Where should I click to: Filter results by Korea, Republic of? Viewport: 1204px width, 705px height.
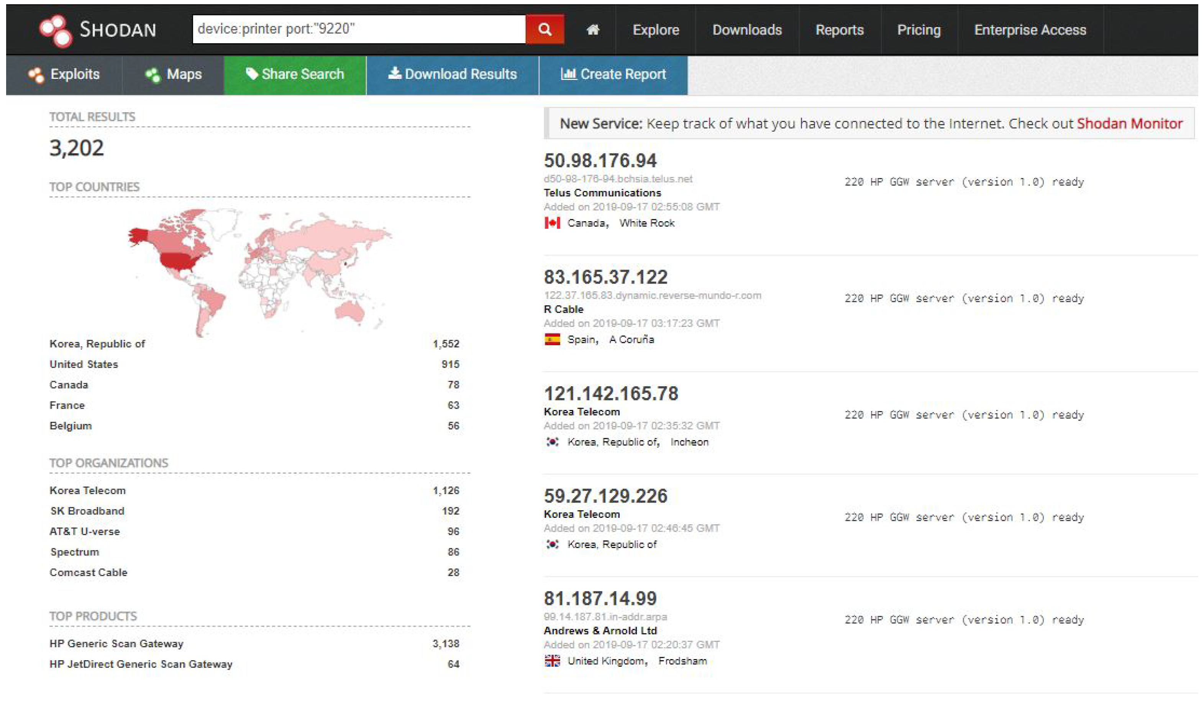[97, 344]
